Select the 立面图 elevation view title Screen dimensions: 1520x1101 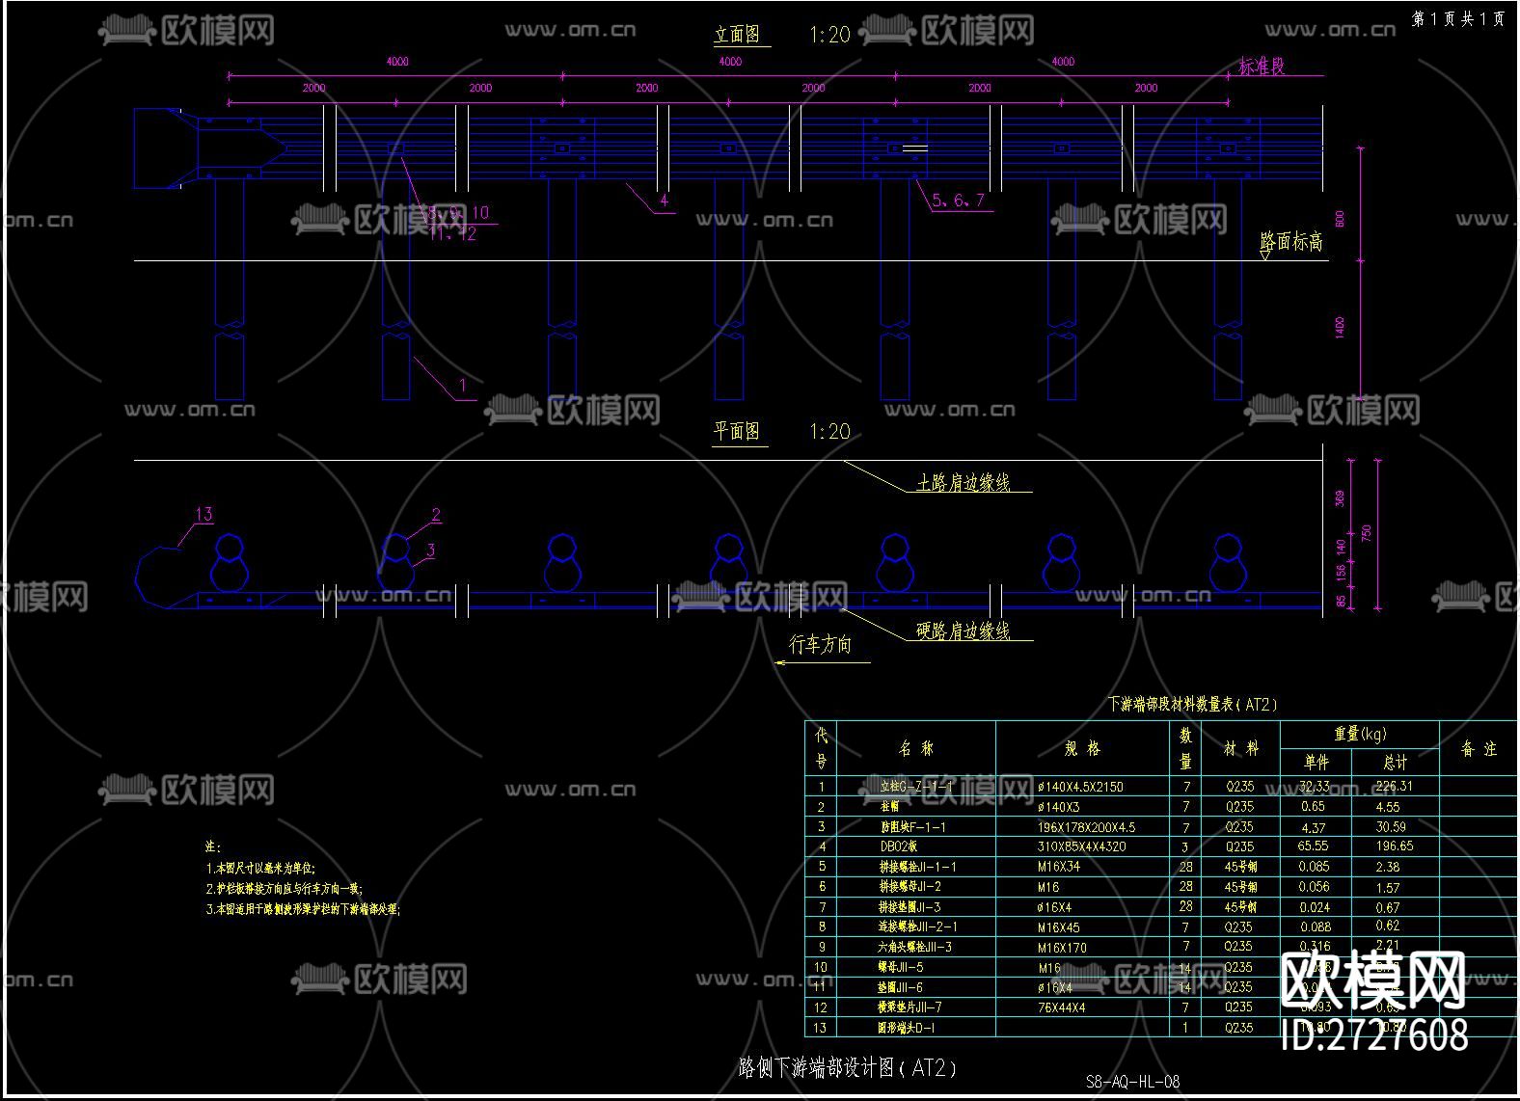tap(737, 35)
